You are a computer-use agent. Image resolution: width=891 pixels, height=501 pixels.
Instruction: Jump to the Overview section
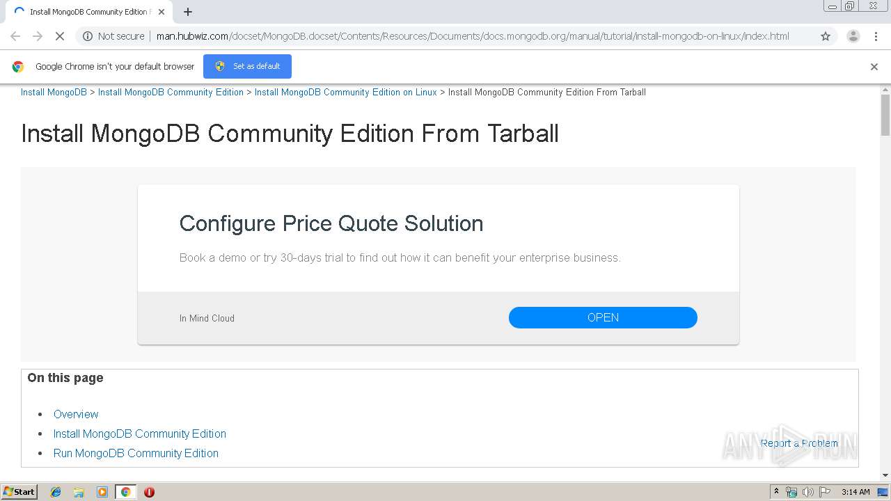(x=76, y=414)
